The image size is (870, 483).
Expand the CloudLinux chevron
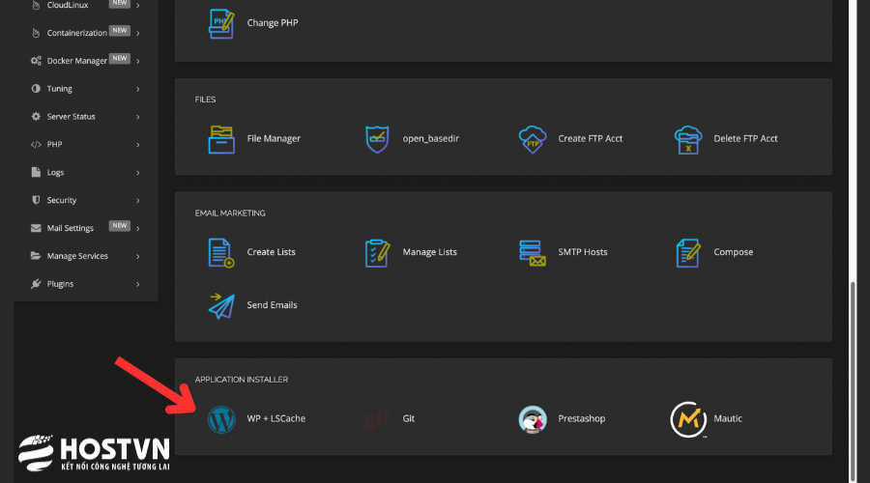point(137,6)
